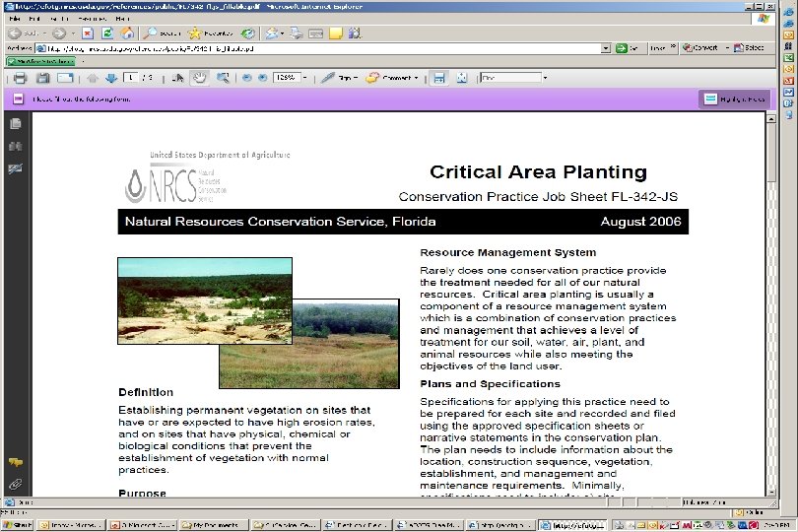Open the Comments panel icon in sidebar
798x532 pixels.
pyautogui.click(x=15, y=462)
